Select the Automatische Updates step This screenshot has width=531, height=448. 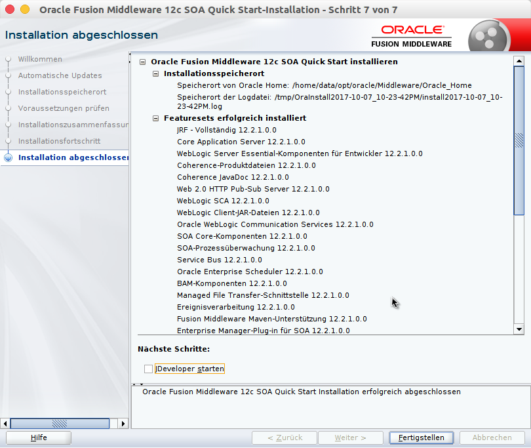click(x=60, y=75)
